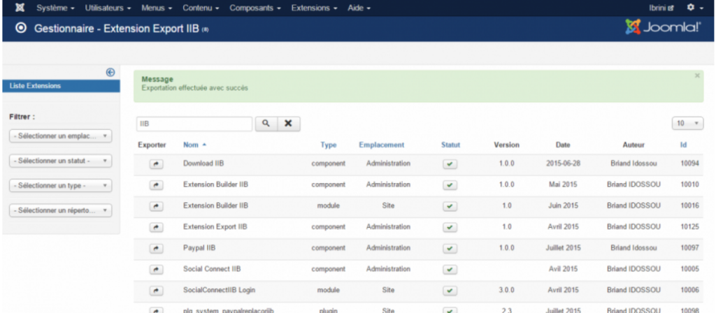Click the date cell 2015-06-28
This screenshot has height=313, width=716.
click(563, 163)
